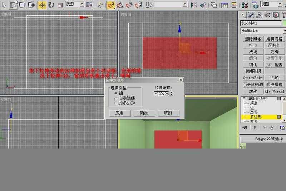Toggle the Angle Snap tool
The height and width of the screenshot is (191, 286).
[120, 5]
